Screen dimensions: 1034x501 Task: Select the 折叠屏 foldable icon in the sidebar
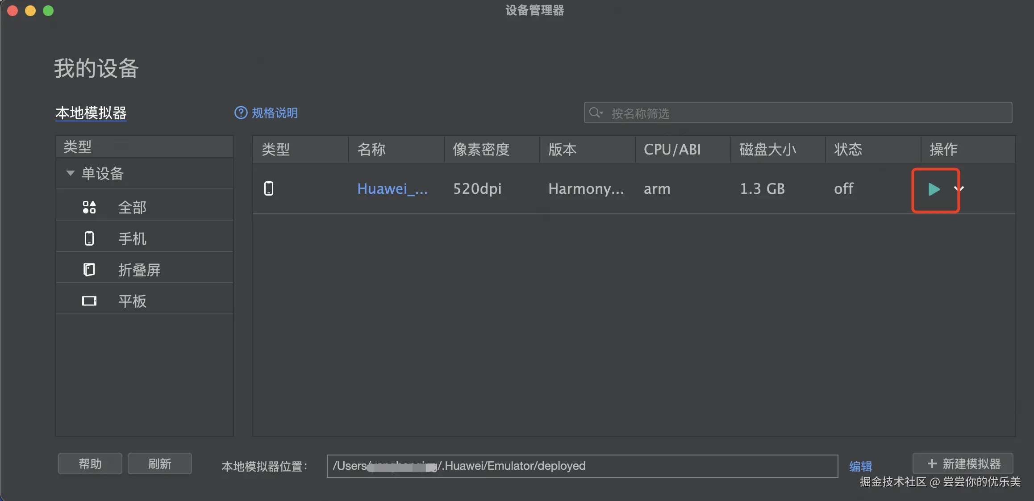click(x=89, y=270)
